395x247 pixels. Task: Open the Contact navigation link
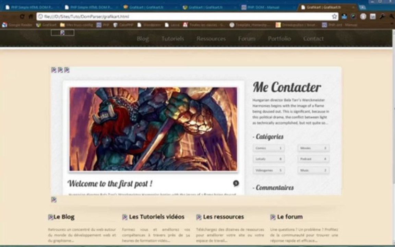pyautogui.click(x=313, y=39)
